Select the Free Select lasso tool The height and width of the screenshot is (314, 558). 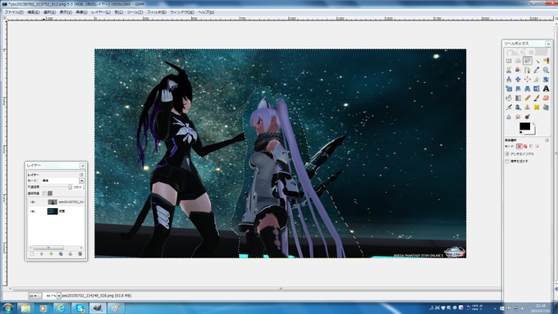pos(528,61)
